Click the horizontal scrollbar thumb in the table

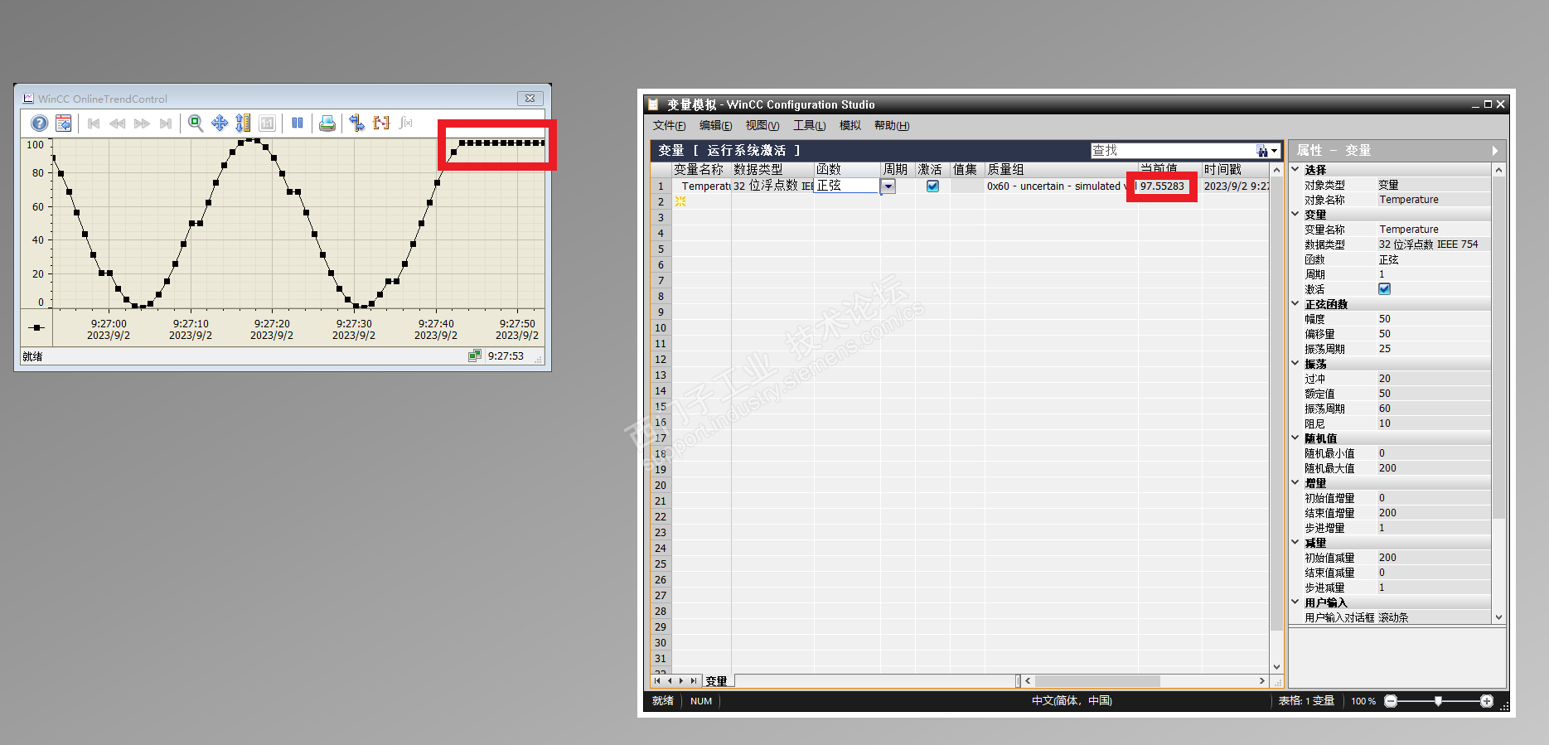click(x=1096, y=681)
